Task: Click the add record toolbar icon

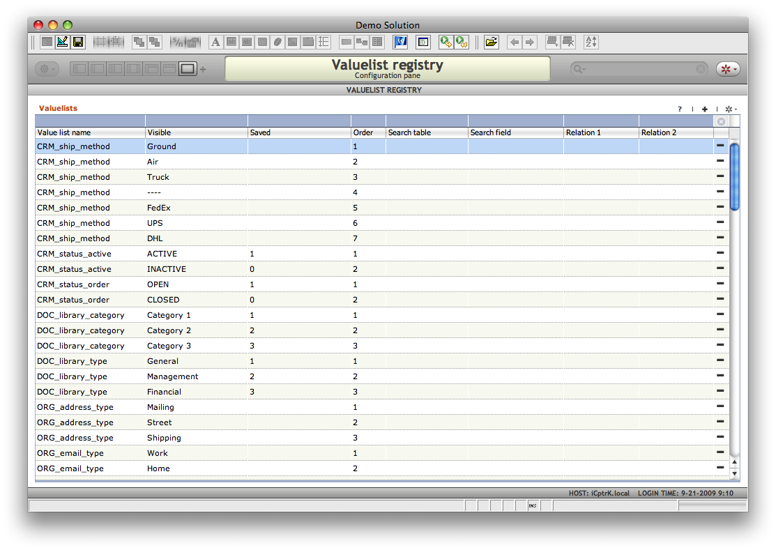Action: point(552,42)
